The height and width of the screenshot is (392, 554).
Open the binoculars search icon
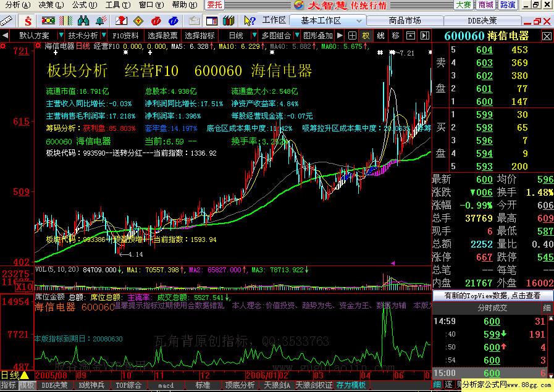click(x=83, y=21)
